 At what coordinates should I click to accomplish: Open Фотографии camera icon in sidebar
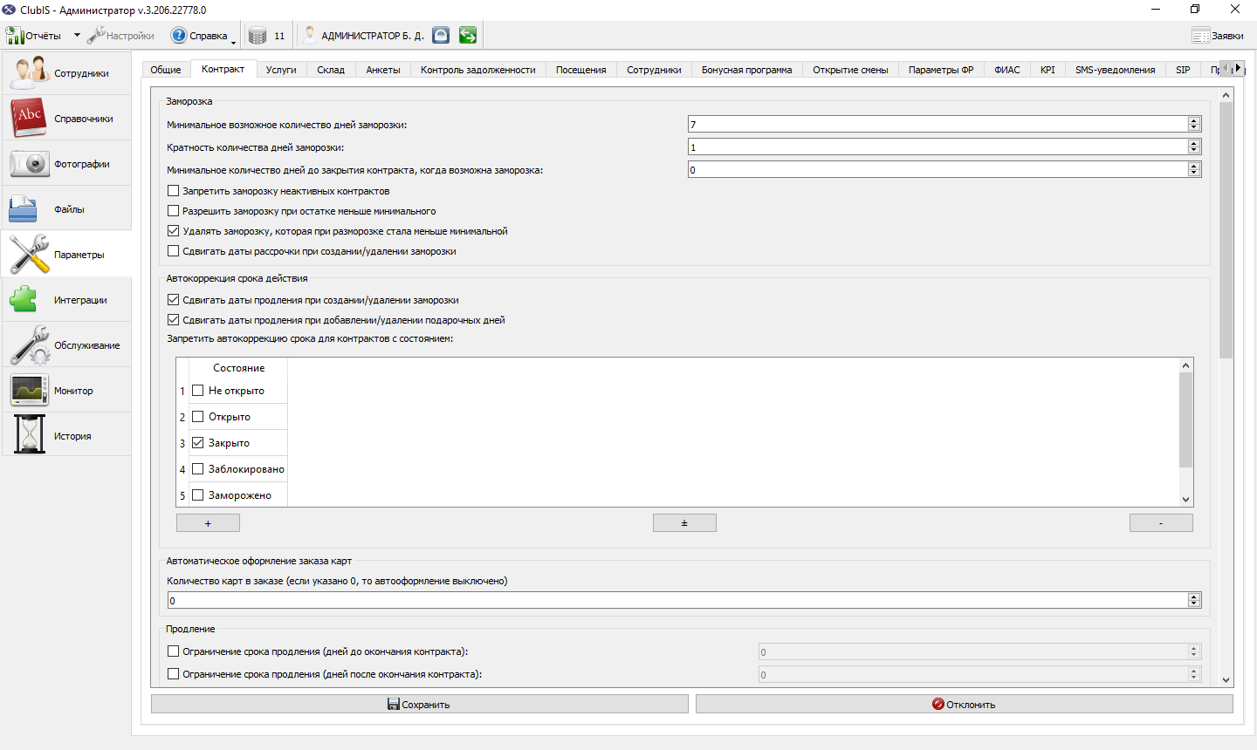coord(29,163)
